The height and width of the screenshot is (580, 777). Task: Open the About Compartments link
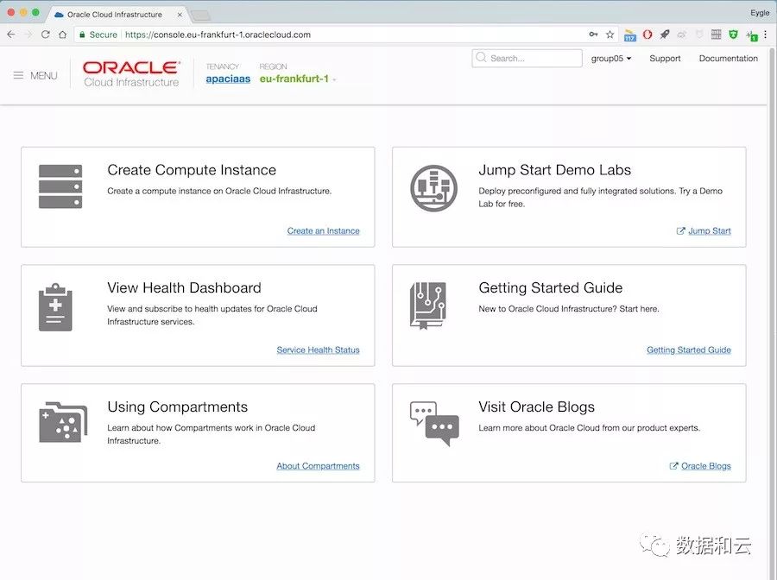[318, 465]
